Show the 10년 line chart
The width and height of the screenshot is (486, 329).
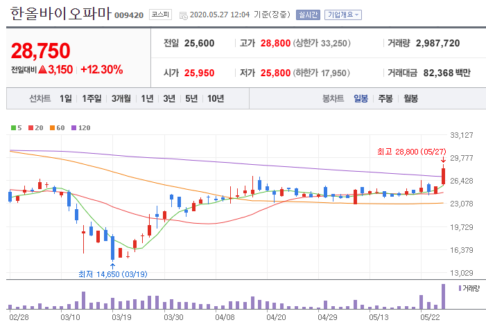[216, 98]
